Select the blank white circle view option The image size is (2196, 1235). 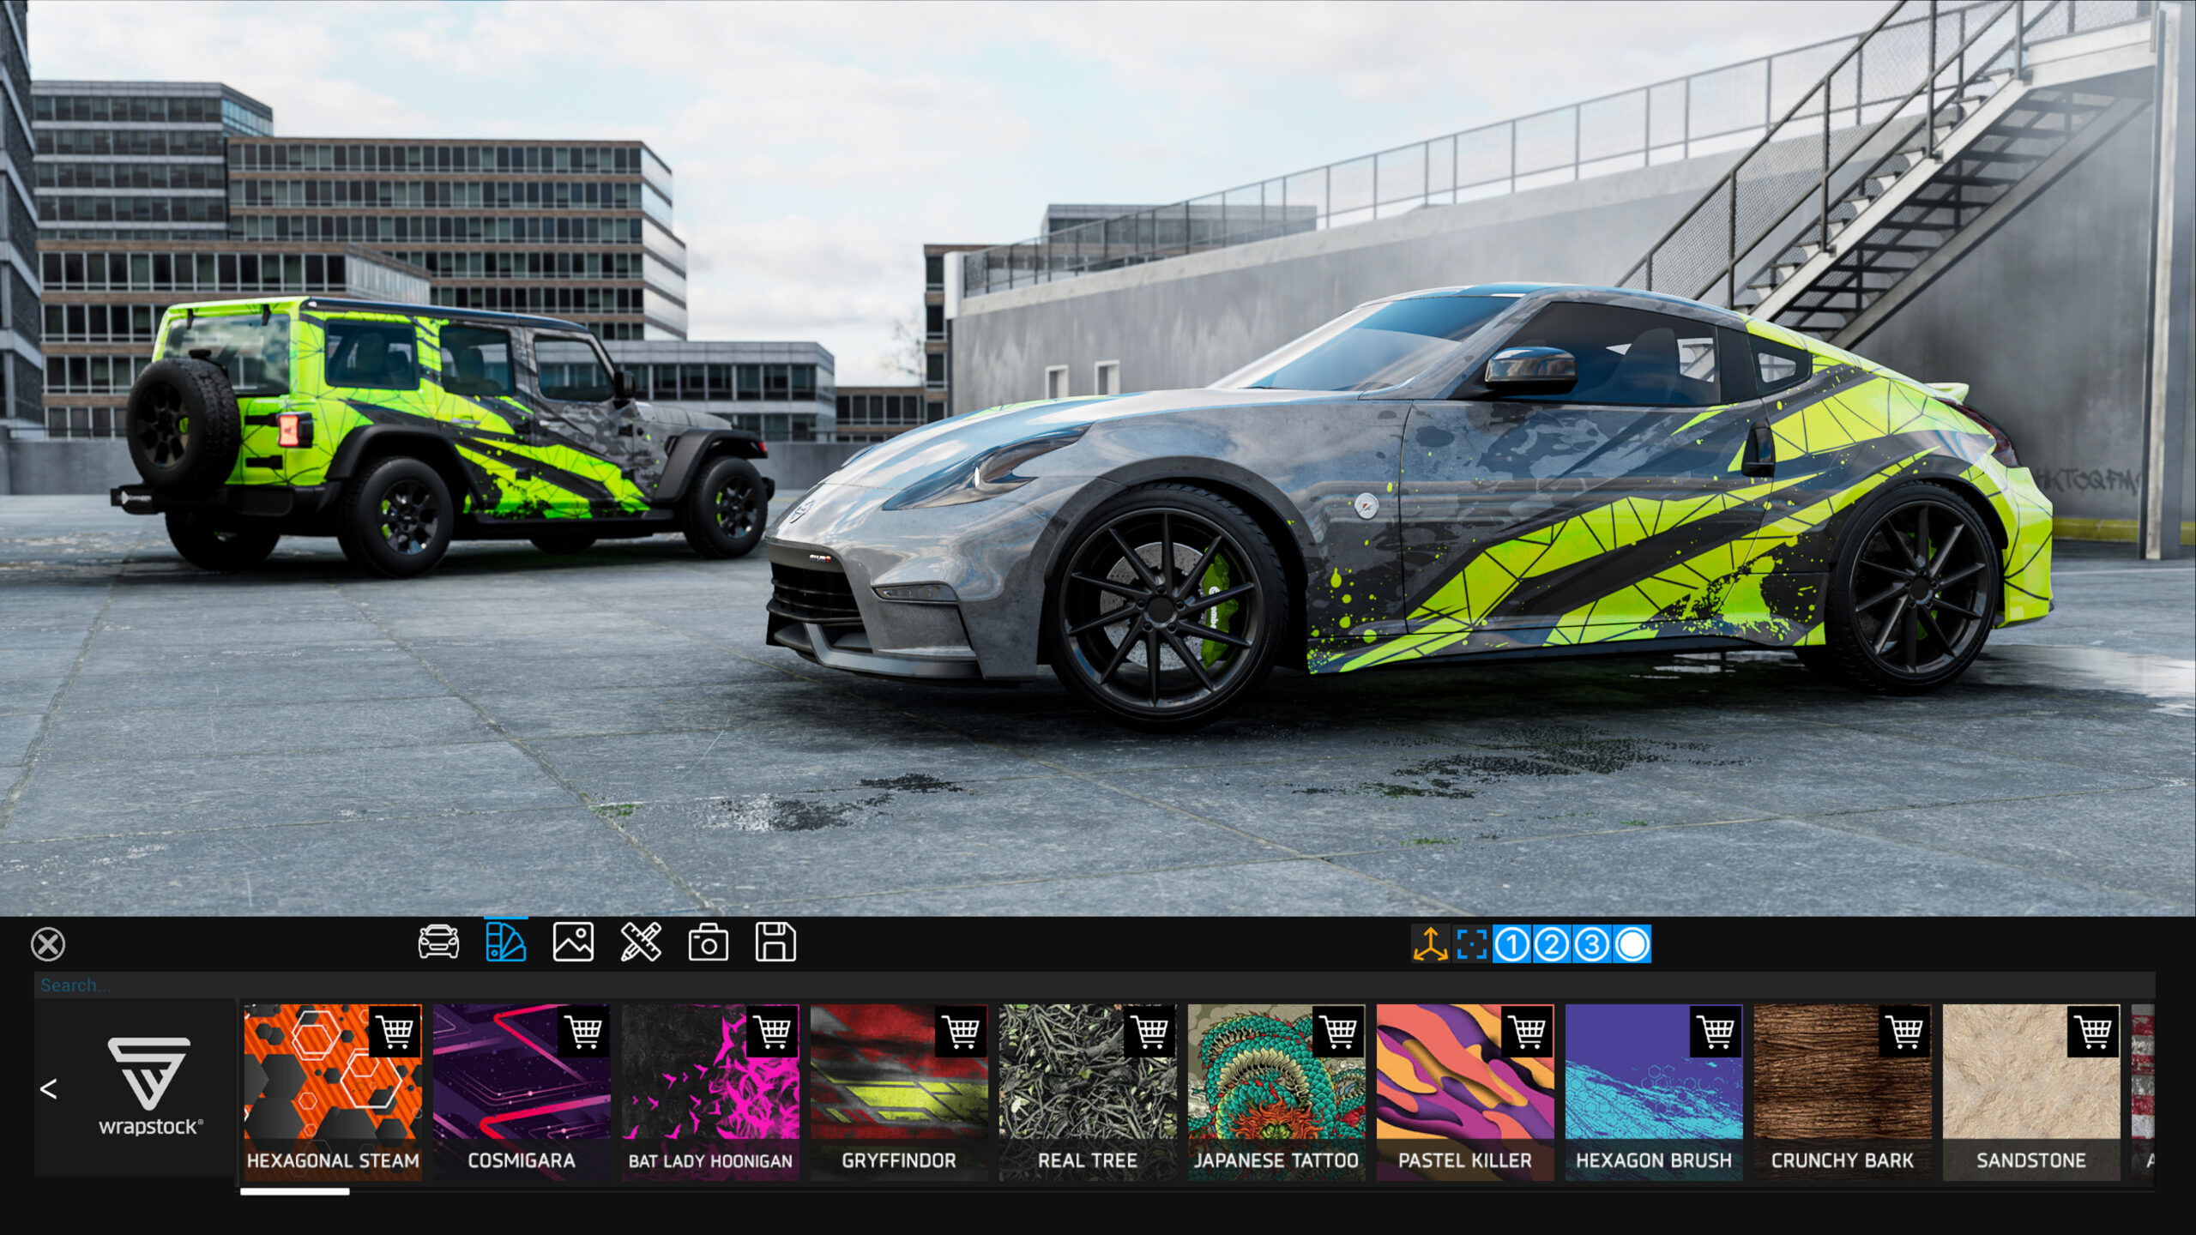pyautogui.click(x=1632, y=944)
